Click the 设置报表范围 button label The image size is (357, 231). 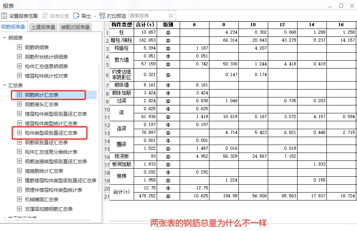click(23, 16)
